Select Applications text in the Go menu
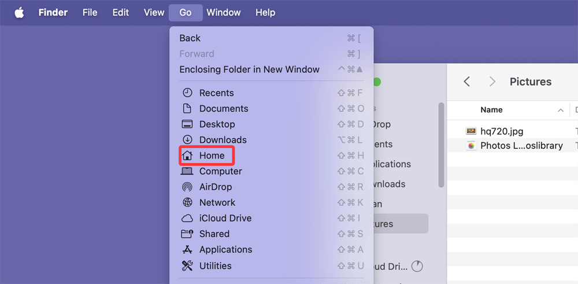The width and height of the screenshot is (578, 284). (x=225, y=250)
